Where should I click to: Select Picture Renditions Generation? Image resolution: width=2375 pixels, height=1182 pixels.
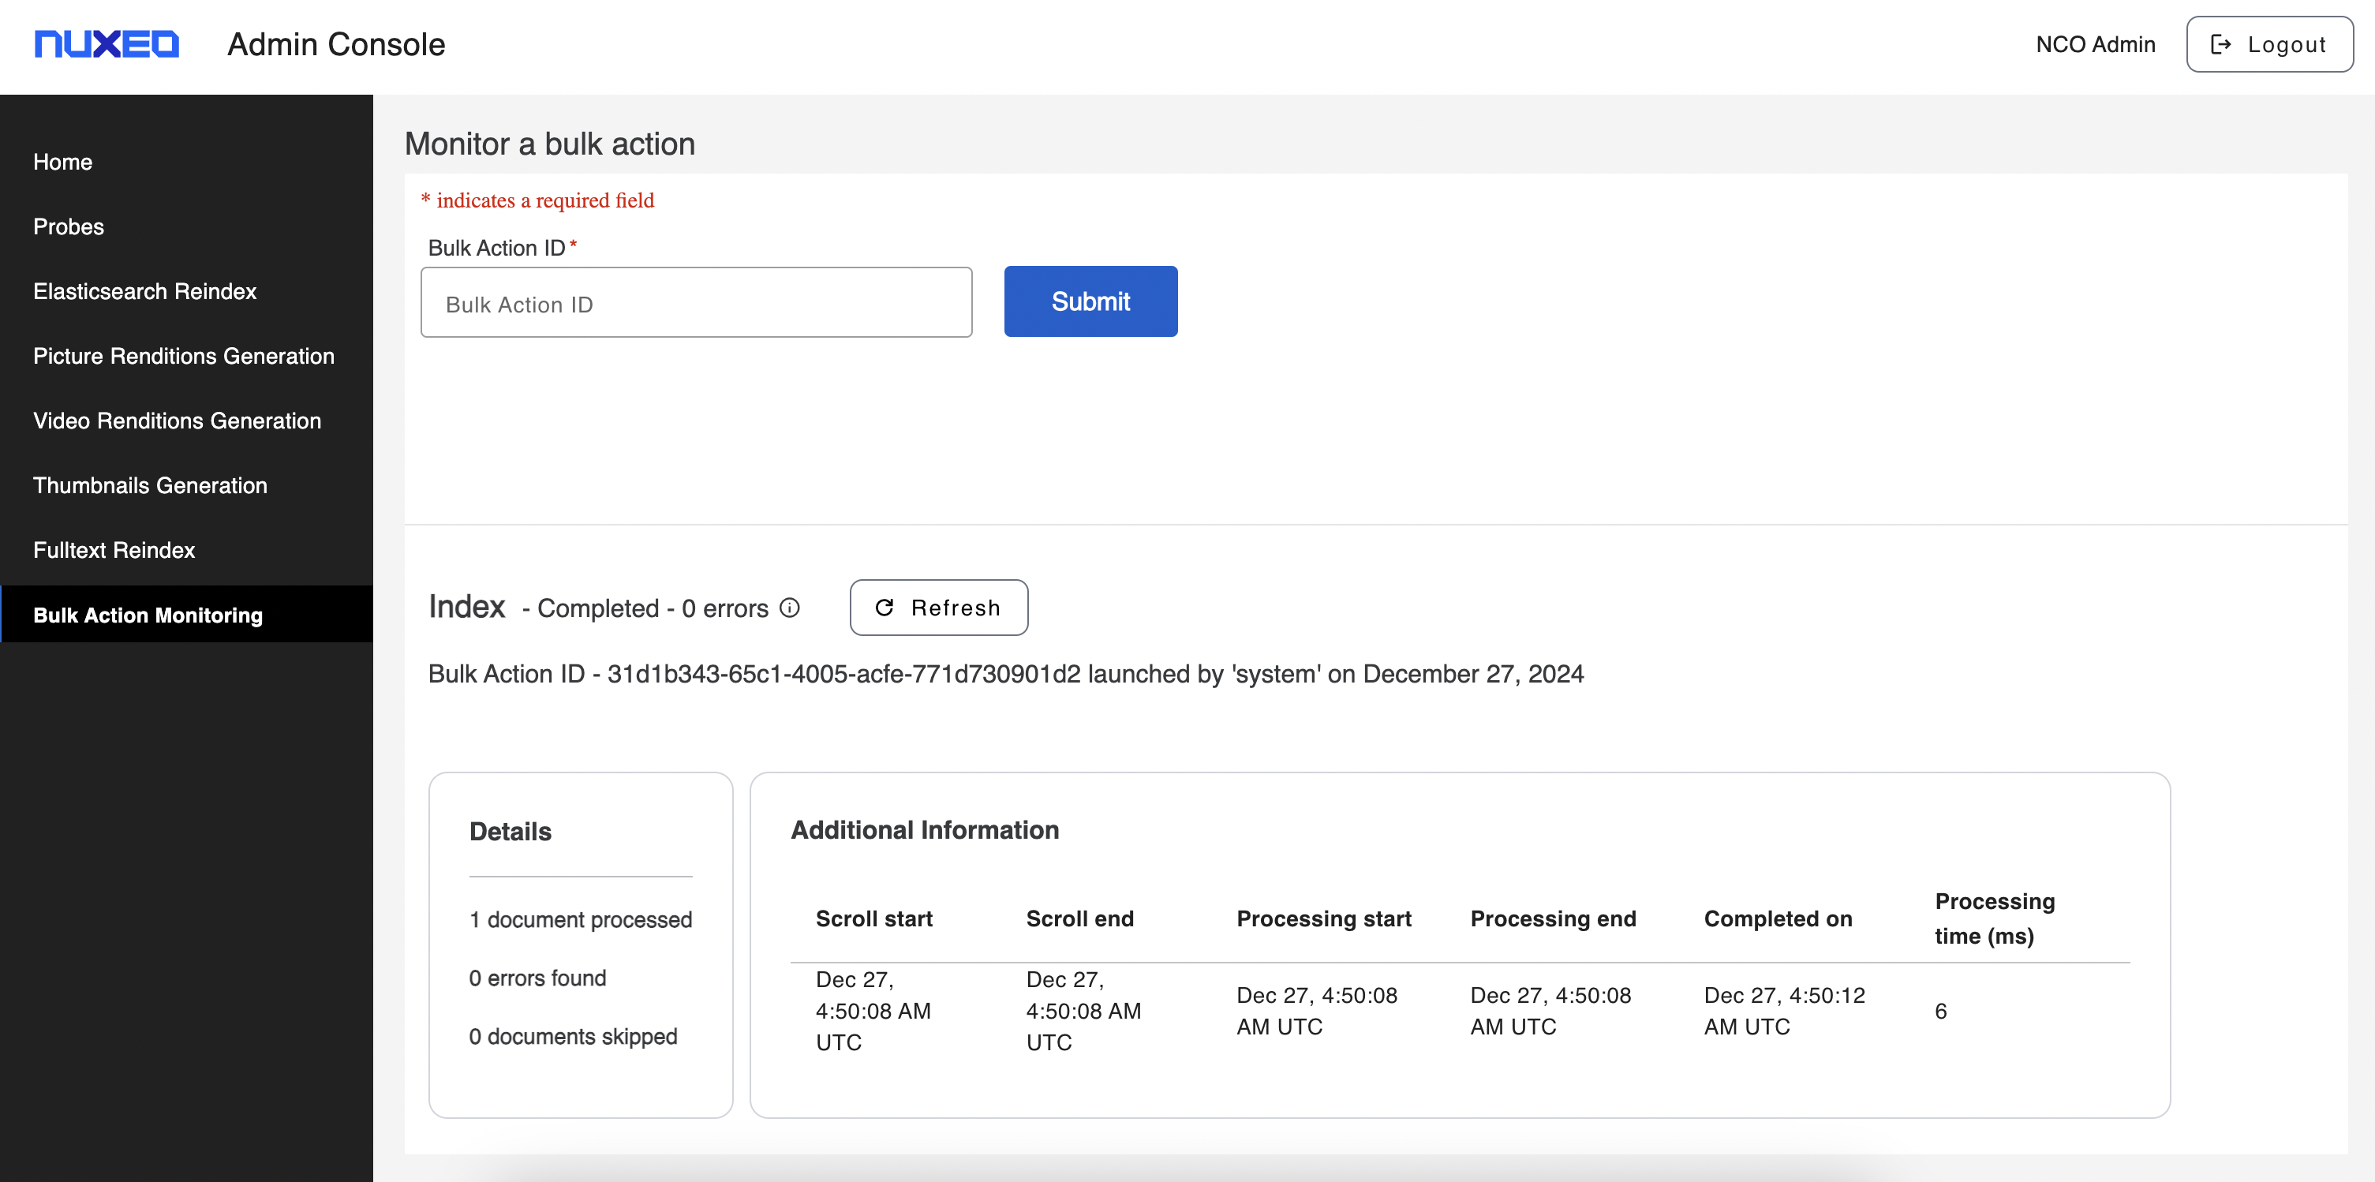point(184,356)
